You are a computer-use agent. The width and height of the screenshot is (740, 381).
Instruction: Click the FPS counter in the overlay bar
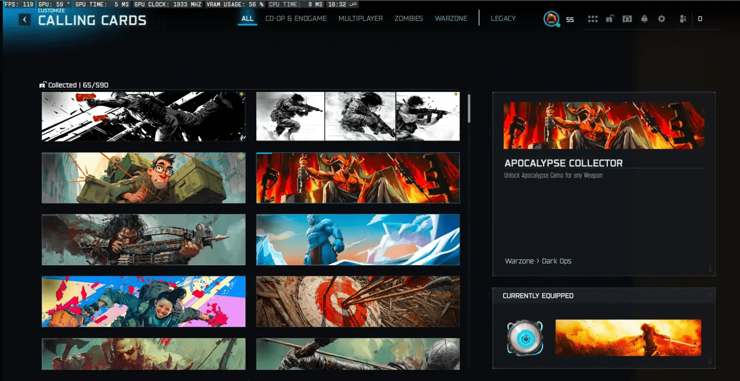[x=19, y=4]
